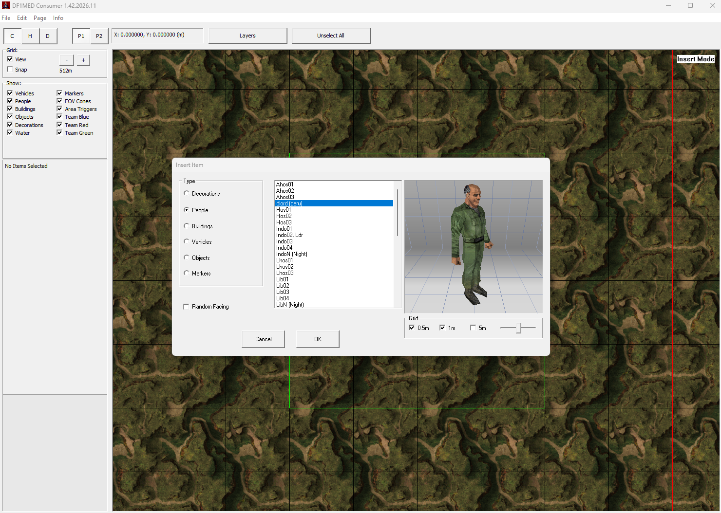
Task: Select Vehicles type radio button
Action: [x=186, y=241]
